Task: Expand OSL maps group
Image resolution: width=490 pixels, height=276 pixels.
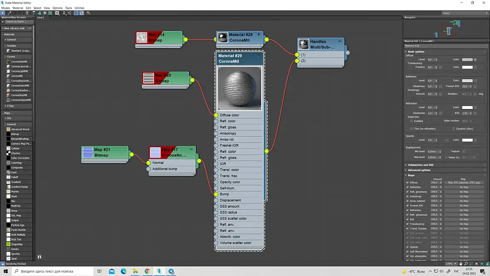Action: click(x=8, y=118)
